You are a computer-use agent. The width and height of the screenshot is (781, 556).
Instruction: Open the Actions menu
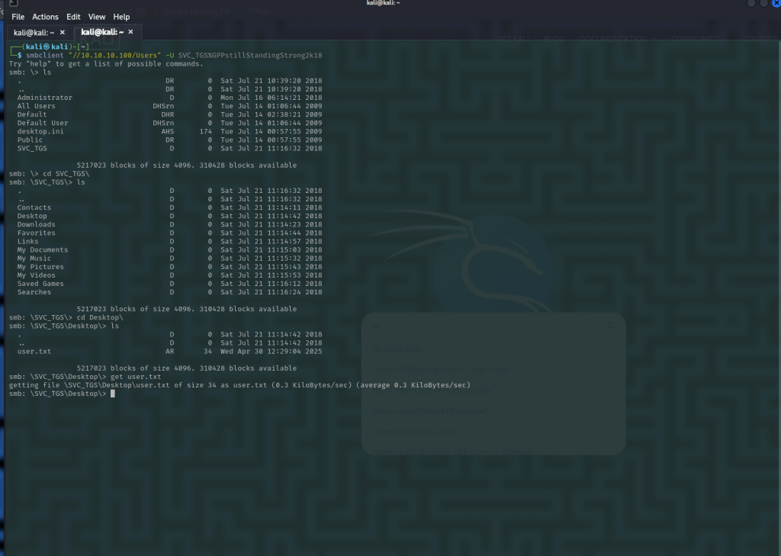(45, 17)
